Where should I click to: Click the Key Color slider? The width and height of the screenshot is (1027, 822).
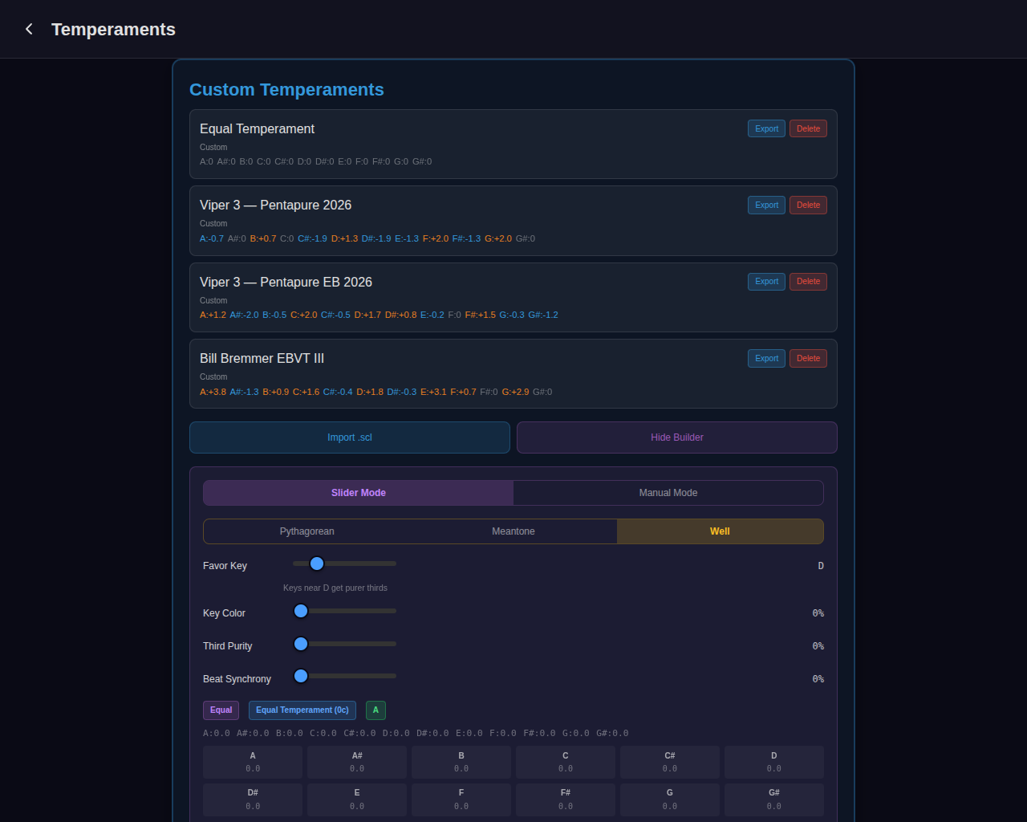[x=300, y=611]
